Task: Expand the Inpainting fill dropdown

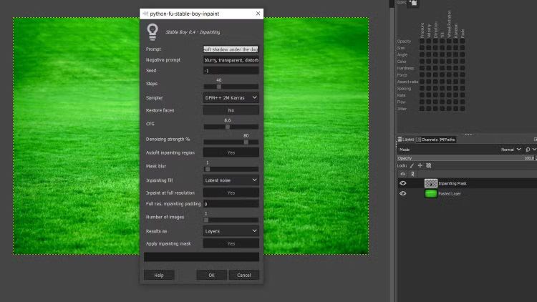Action: 231,180
